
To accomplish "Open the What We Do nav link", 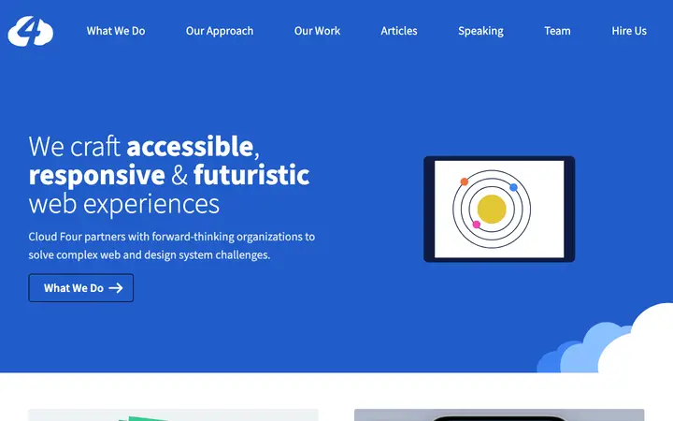I will [x=116, y=31].
